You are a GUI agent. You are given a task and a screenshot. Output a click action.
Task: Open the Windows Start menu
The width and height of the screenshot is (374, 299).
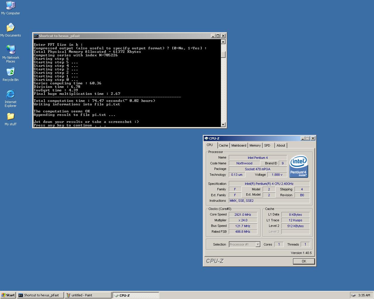[x=8, y=295]
